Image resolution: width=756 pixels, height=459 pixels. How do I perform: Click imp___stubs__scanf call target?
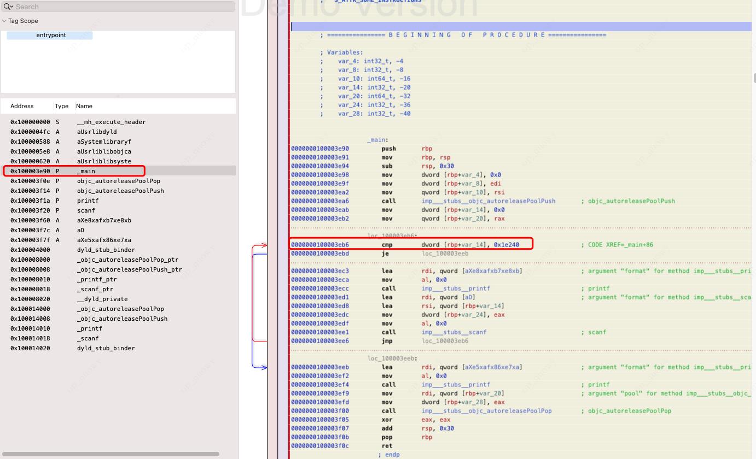tap(454, 332)
